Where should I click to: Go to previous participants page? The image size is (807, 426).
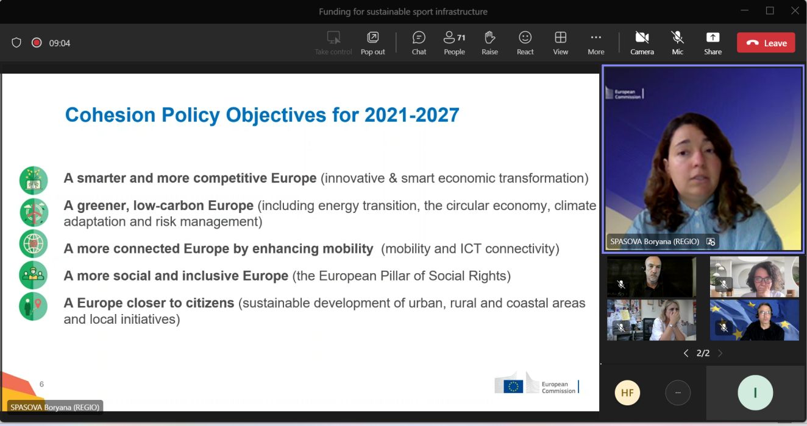686,353
